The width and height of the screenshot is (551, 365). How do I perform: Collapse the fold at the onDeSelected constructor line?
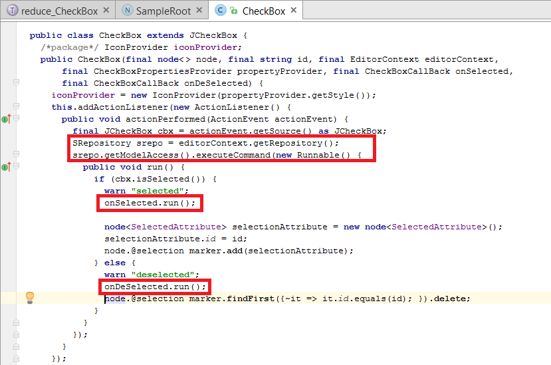[17, 83]
